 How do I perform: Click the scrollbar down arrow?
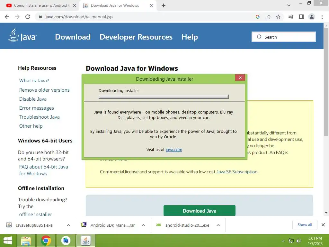[326, 213]
